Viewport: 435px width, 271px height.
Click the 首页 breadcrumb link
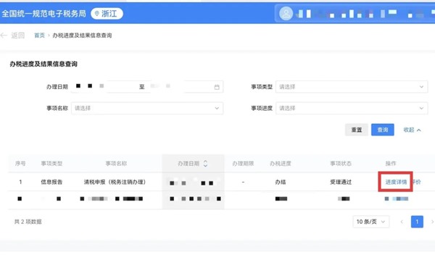click(39, 36)
